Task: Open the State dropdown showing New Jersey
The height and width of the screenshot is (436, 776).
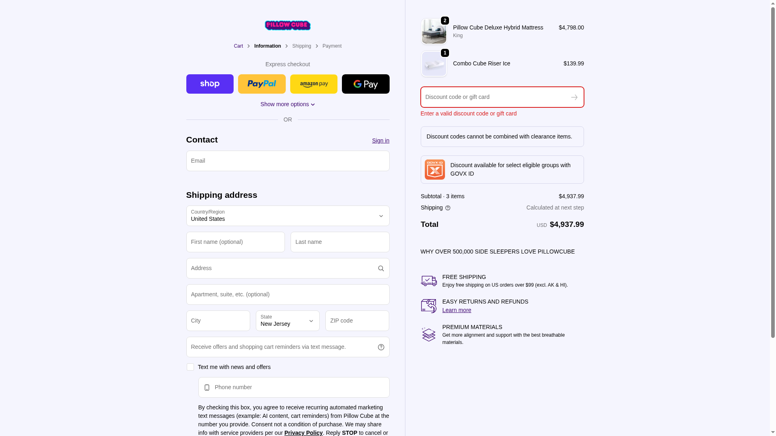Action: [x=287, y=321]
